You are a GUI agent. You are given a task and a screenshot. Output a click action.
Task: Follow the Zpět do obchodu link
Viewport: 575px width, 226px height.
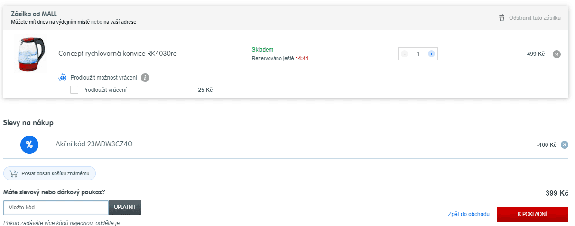click(x=469, y=214)
